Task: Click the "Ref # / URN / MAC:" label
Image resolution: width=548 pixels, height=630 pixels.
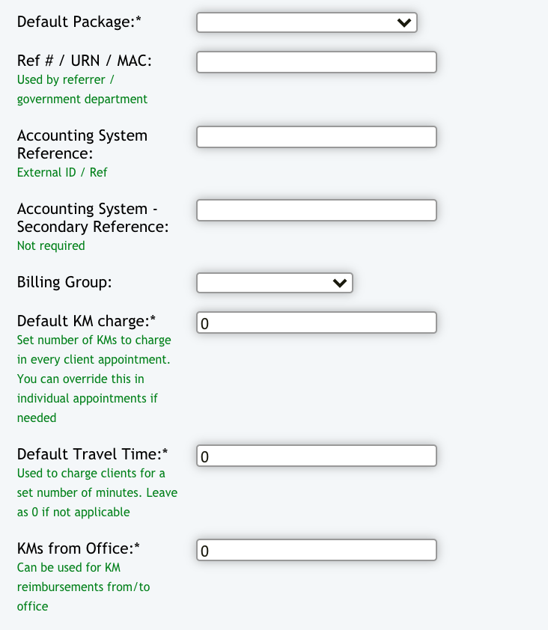Action: 84,61
